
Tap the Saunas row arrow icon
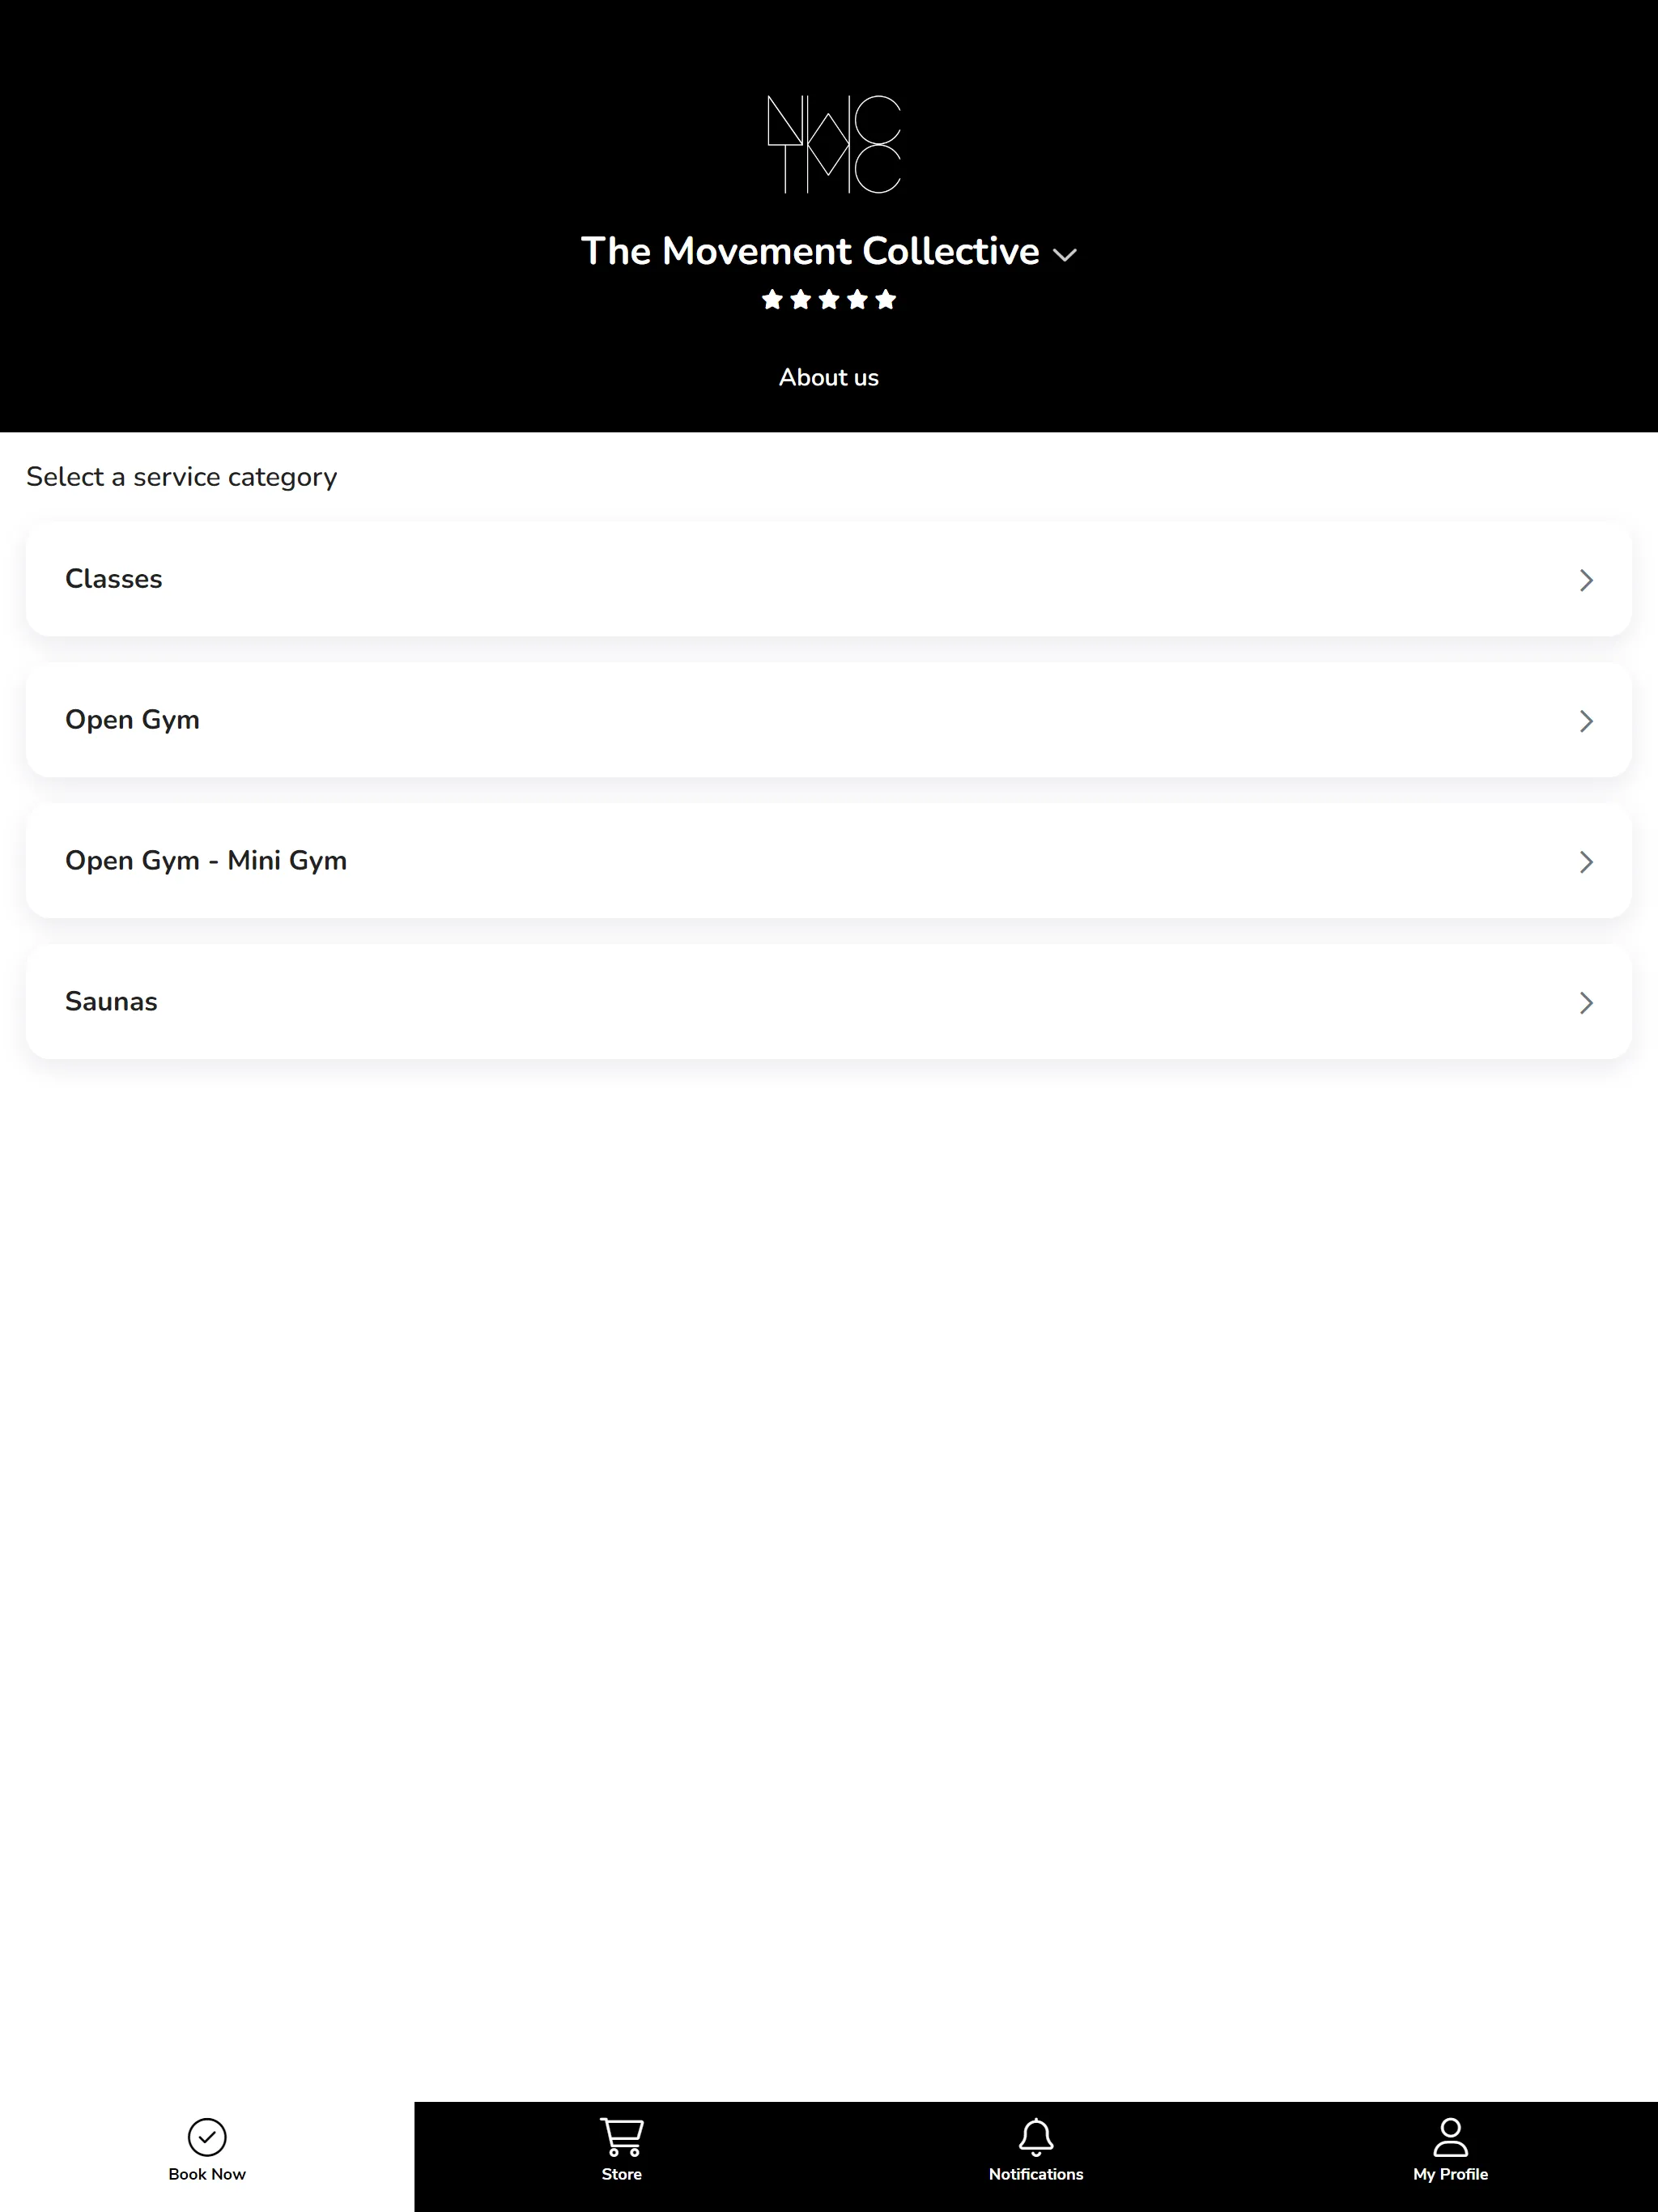1585,1000
